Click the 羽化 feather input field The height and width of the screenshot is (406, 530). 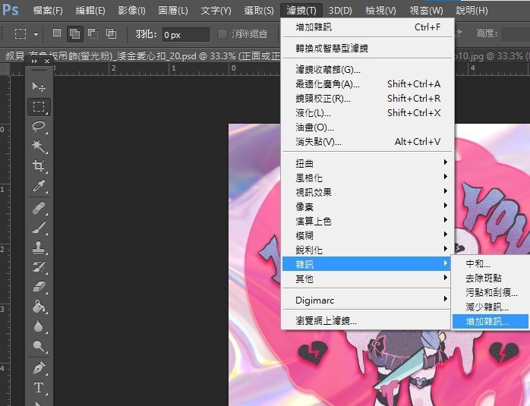[185, 34]
